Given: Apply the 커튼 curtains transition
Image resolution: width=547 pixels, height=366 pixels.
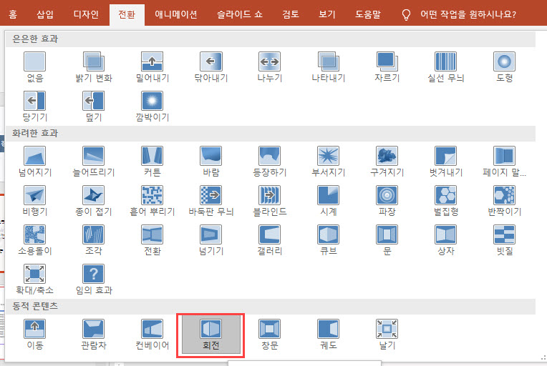Looking at the screenshot, I should (152, 162).
